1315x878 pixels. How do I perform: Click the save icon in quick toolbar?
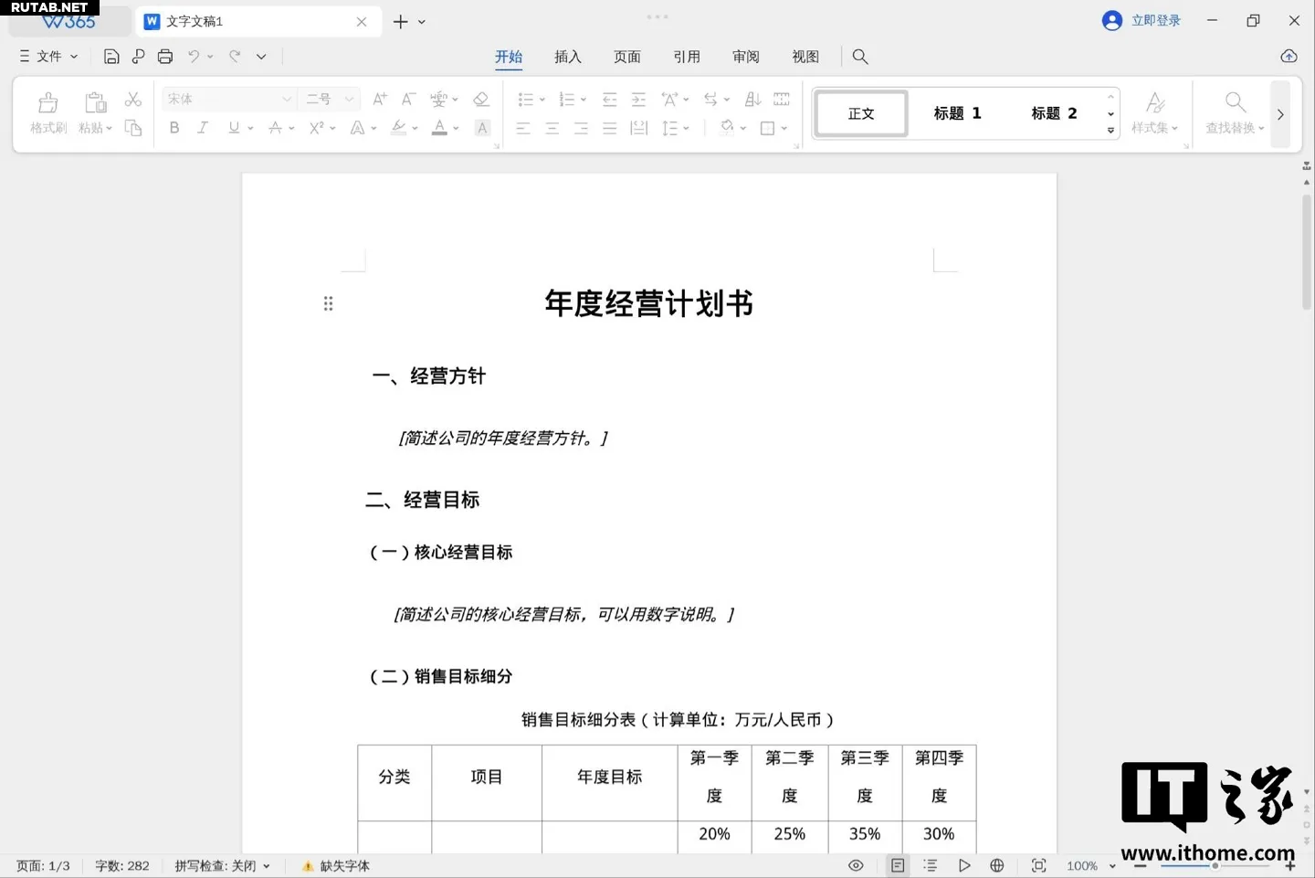coord(111,57)
